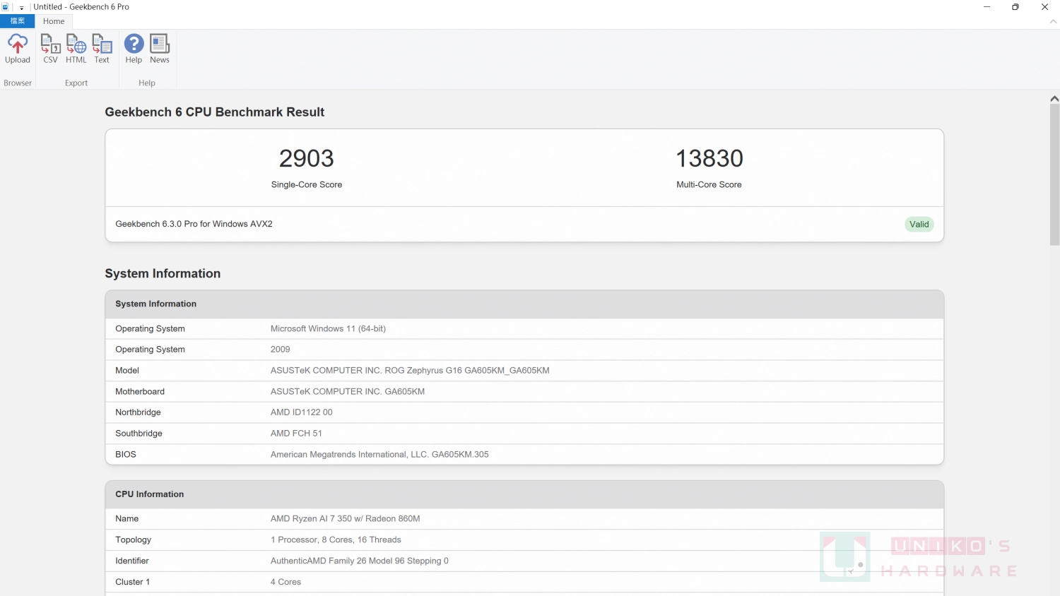
Task: Click 1 Processor, 8 Cores, 16 Threads
Action: 336,540
